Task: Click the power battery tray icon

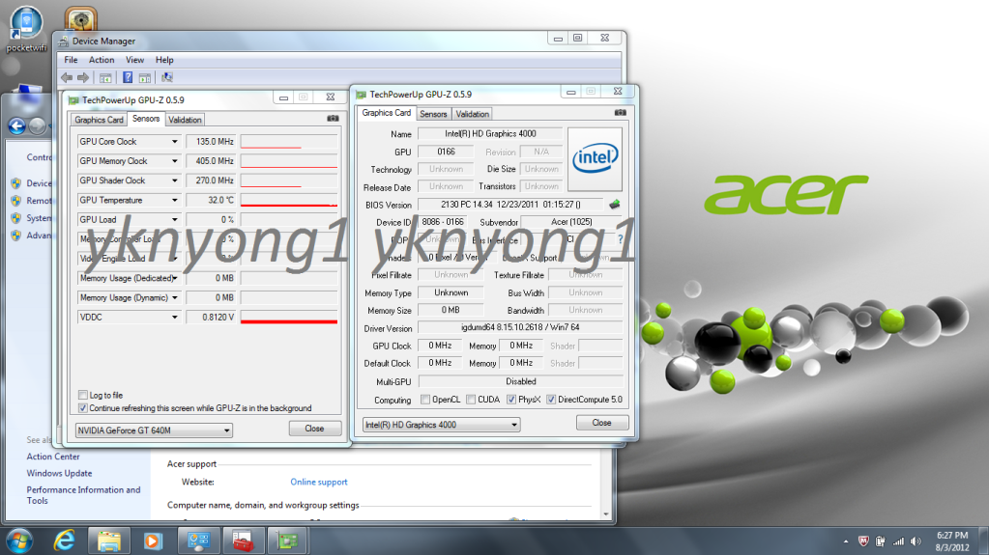Action: [x=881, y=541]
